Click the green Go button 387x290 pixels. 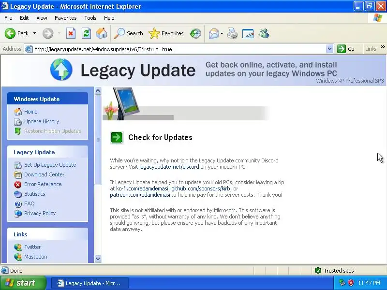click(346, 49)
